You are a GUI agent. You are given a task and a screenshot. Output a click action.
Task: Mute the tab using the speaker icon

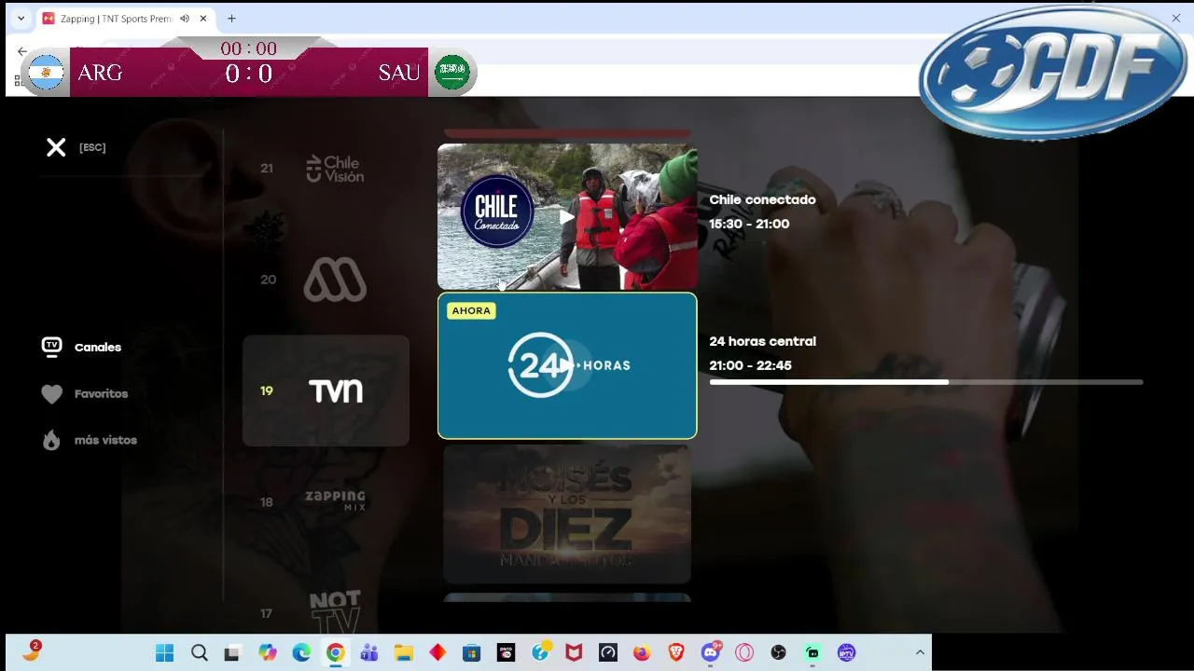click(185, 19)
